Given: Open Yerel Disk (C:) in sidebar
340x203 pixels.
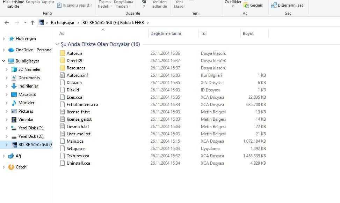Looking at the screenshot, I should click(x=31, y=128).
